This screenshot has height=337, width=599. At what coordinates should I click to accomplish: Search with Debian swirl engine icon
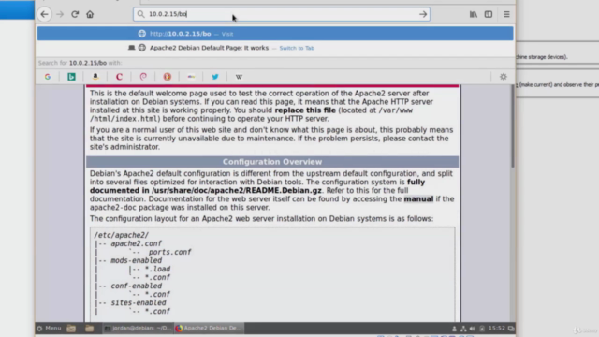coord(143,77)
